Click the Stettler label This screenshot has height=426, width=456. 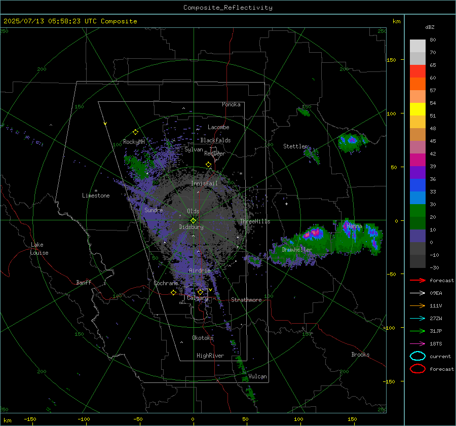pos(295,146)
